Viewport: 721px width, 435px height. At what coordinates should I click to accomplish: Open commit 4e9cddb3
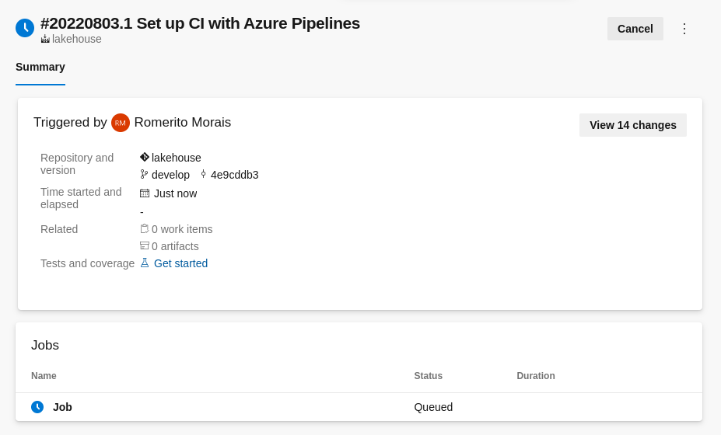[234, 175]
